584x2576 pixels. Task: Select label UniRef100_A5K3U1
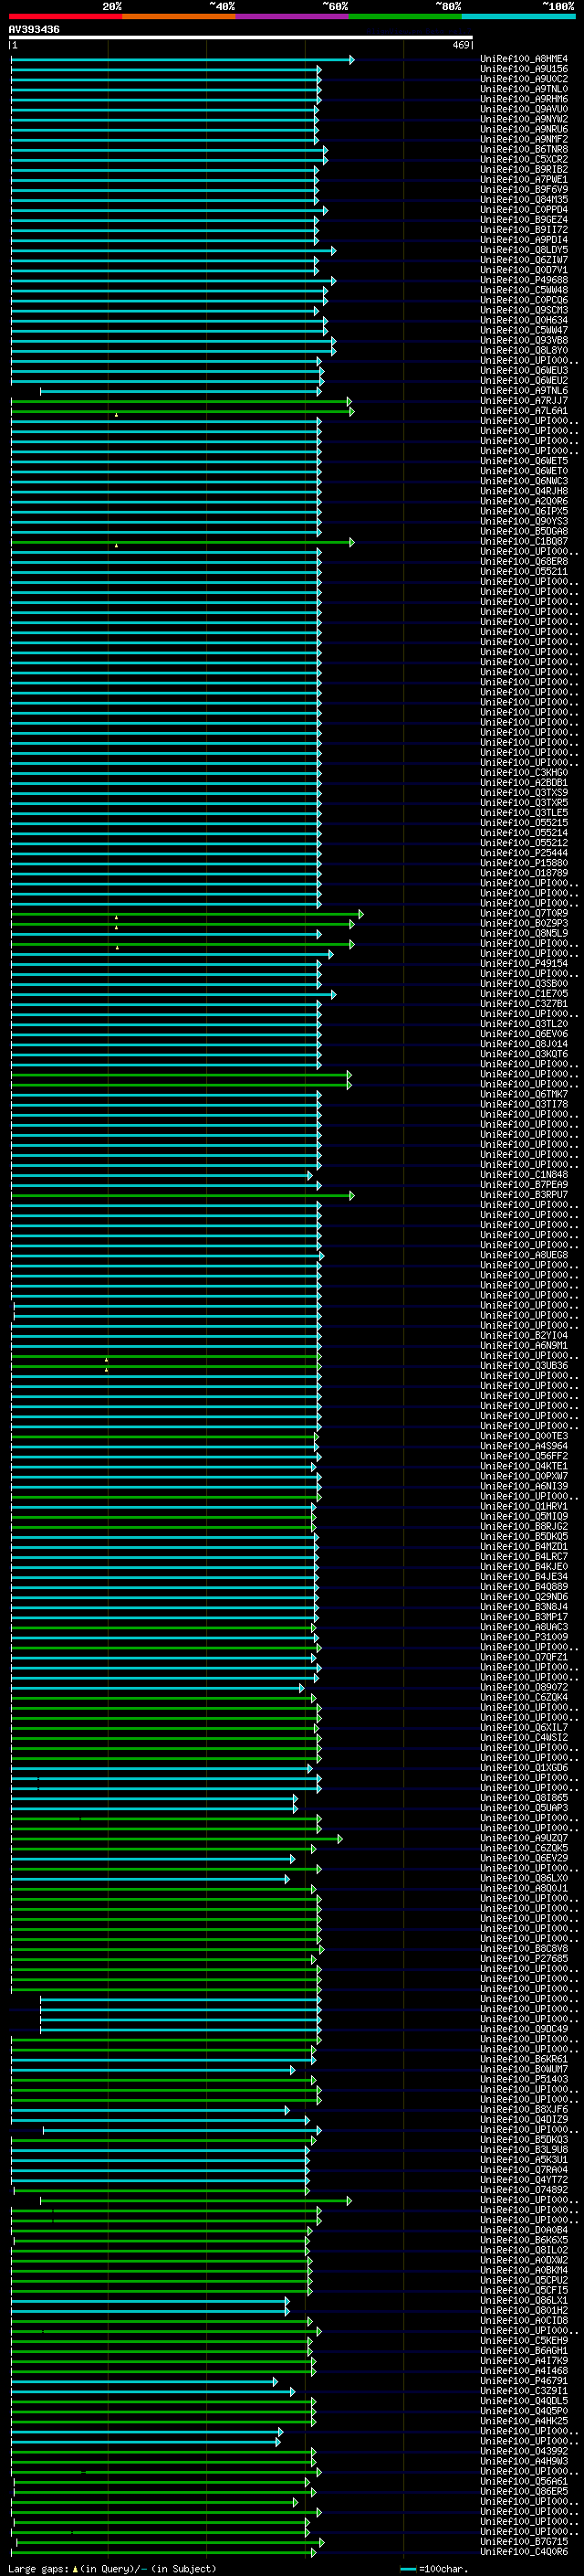tap(524, 2159)
